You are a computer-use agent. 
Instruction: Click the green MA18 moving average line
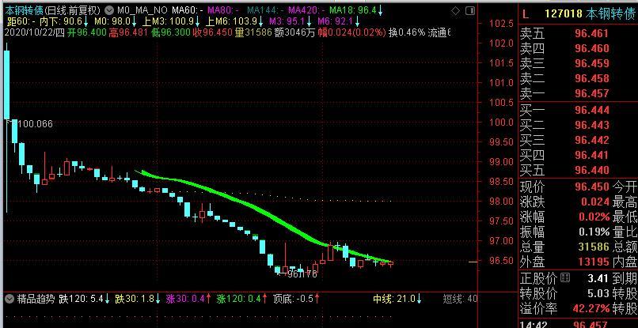[237, 200]
